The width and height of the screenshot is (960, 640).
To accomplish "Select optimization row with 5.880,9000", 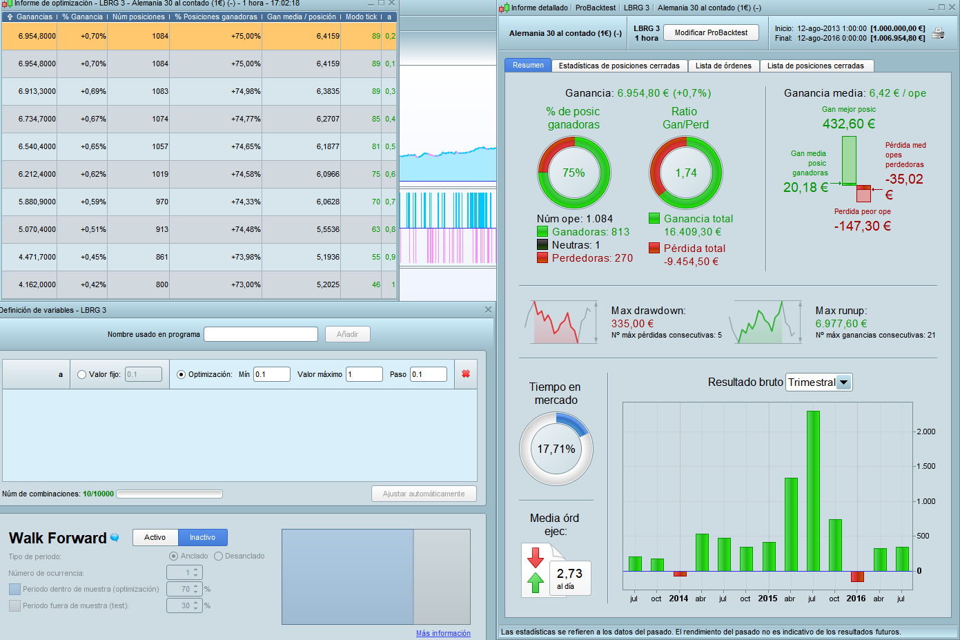I will [x=199, y=202].
